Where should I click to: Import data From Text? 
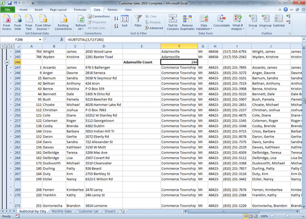point(29,22)
